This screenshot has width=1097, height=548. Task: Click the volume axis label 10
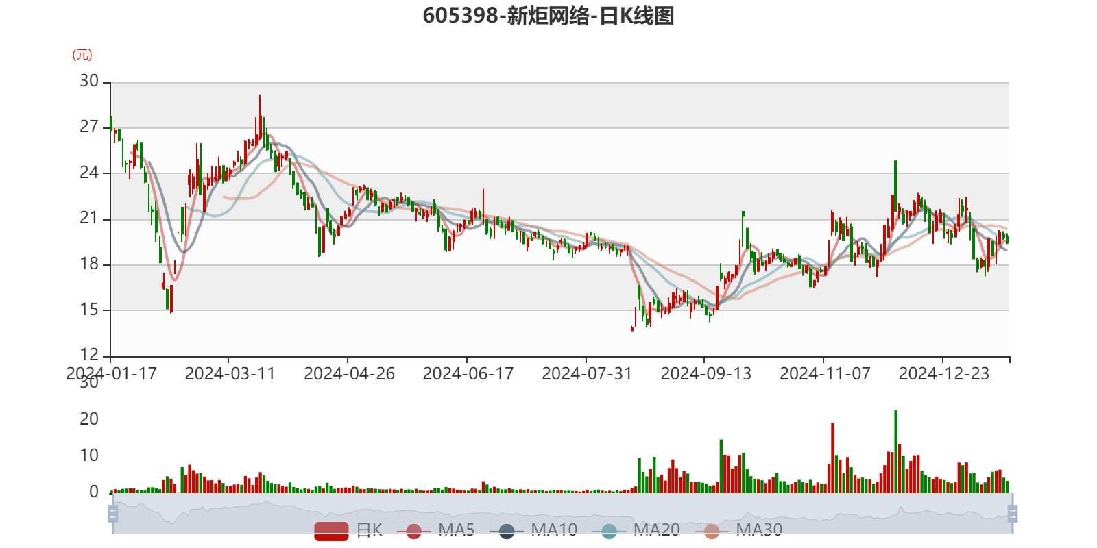(89, 456)
